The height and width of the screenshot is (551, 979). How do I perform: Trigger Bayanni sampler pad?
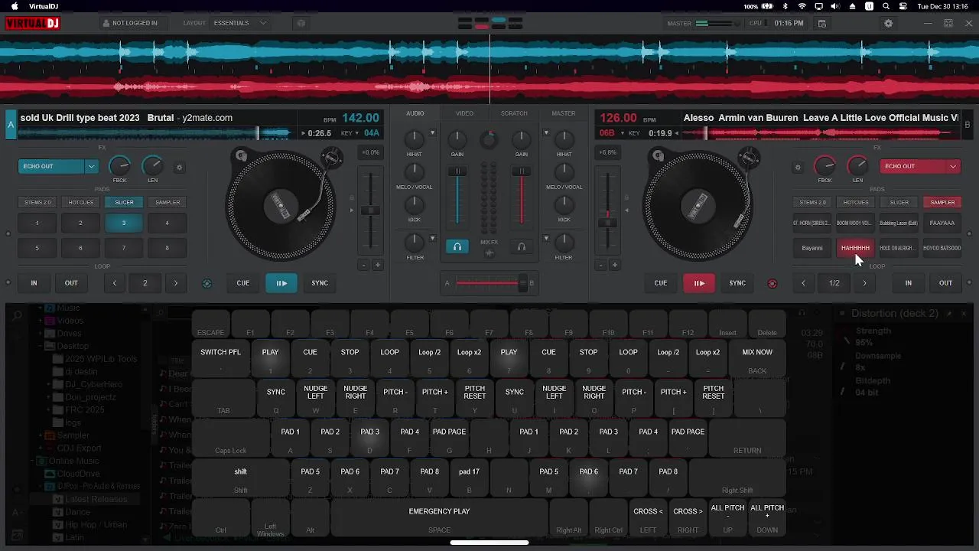(x=812, y=248)
